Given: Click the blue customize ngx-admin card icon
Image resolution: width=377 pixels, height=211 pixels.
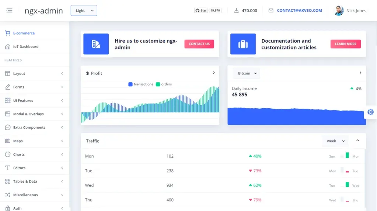Looking at the screenshot, I should 96,44.
